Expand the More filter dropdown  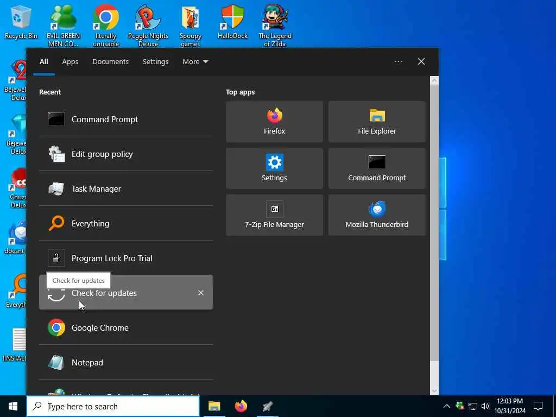195,62
